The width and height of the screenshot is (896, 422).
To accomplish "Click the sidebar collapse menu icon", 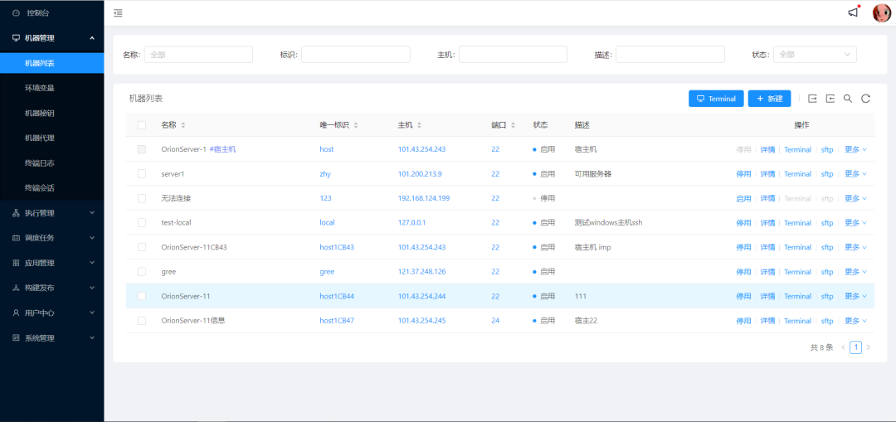I will point(118,13).
